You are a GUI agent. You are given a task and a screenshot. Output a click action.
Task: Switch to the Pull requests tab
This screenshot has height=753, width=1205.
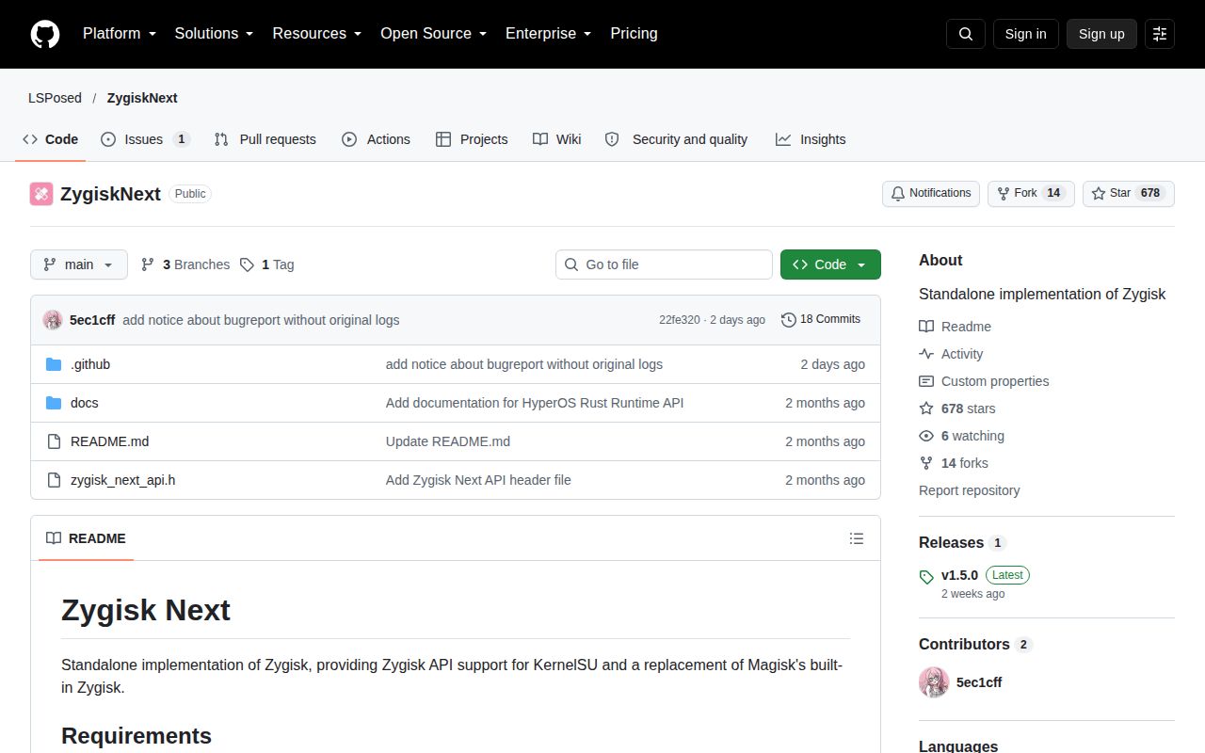(x=265, y=139)
